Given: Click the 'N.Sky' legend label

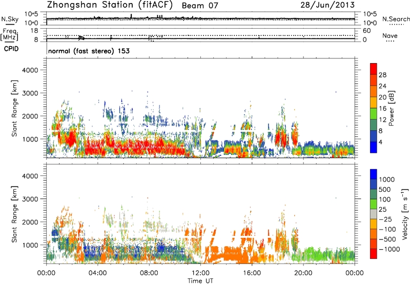Looking at the screenshot, I should pos(10,19).
